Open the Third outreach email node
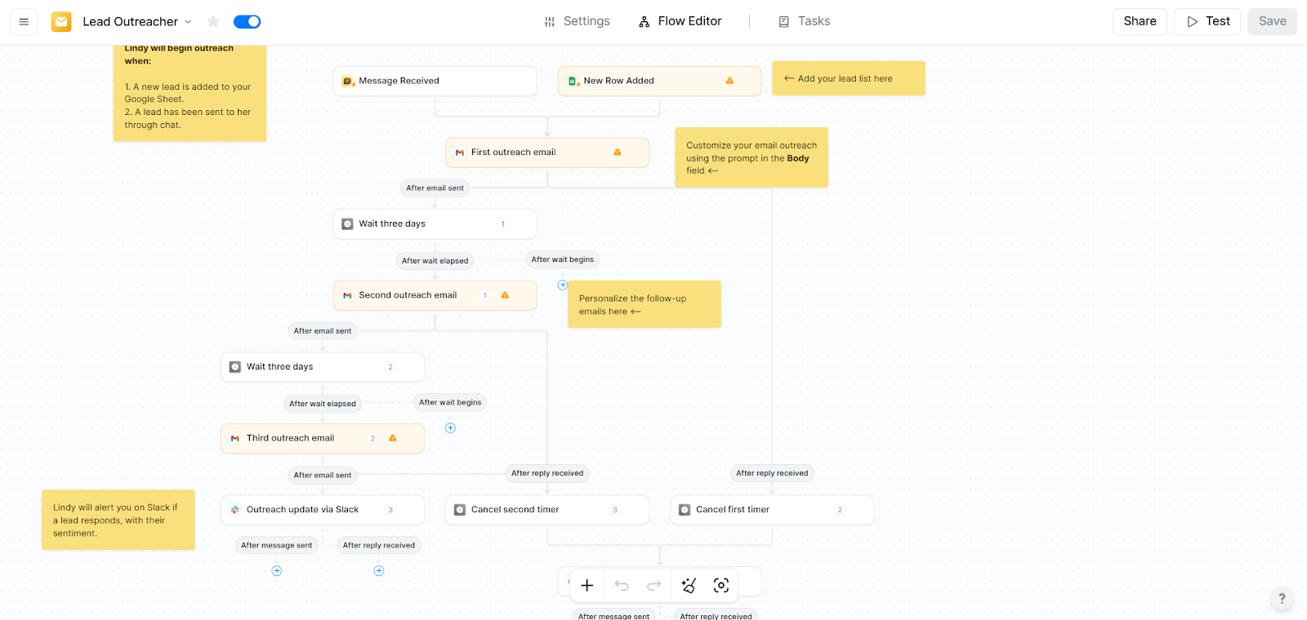The image size is (1307, 620). (323, 438)
